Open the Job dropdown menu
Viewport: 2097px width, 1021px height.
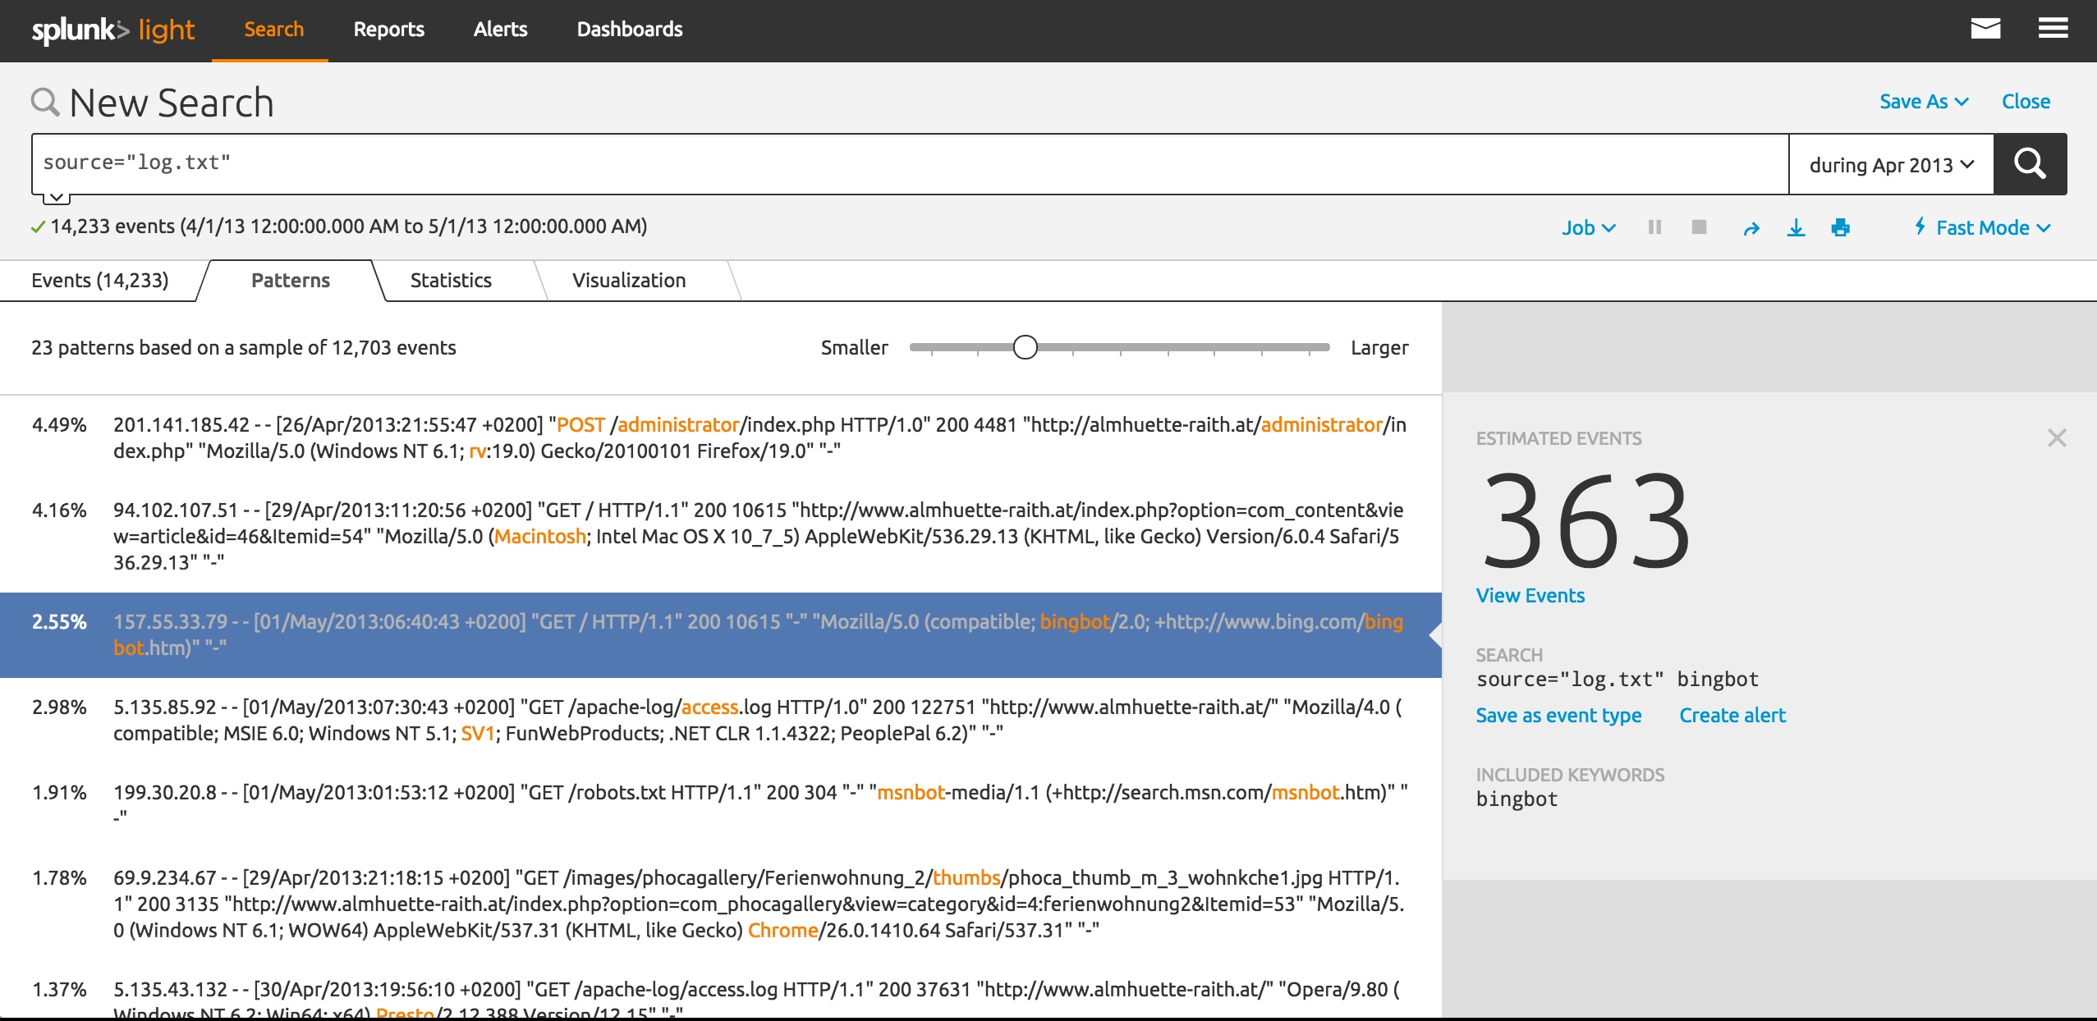1588,228
